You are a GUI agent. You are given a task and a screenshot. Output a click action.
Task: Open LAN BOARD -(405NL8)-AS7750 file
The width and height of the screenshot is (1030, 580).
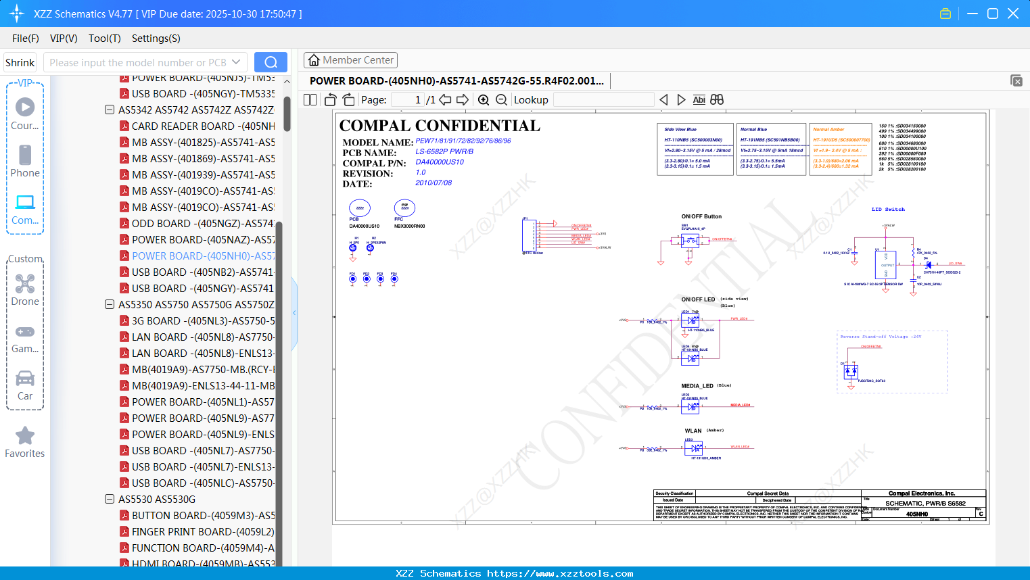pyautogui.click(x=203, y=337)
